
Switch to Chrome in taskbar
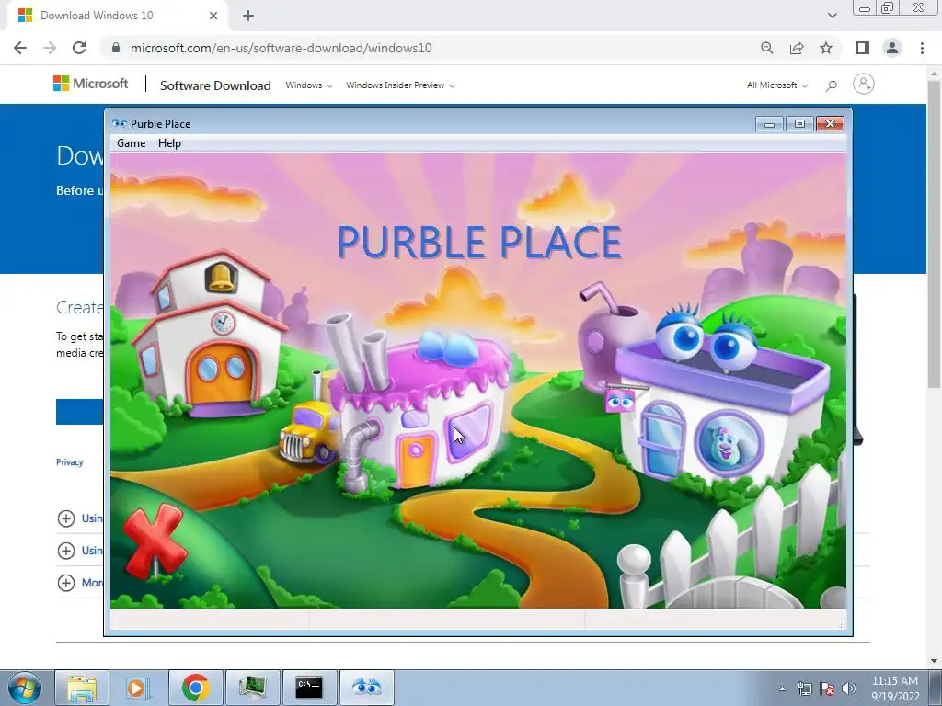coord(195,688)
